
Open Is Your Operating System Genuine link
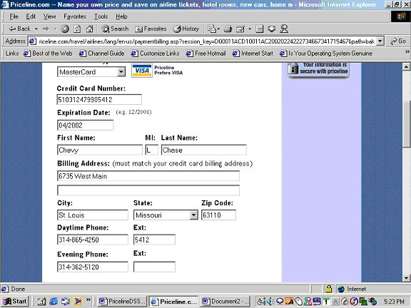(x=326, y=53)
